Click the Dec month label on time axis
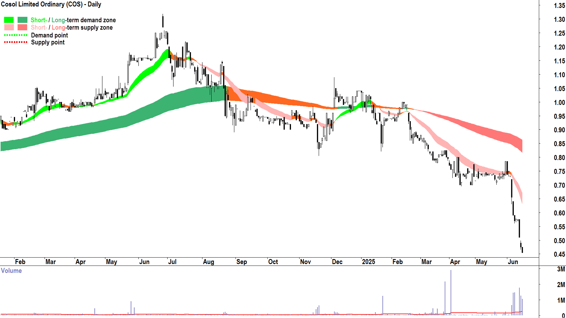 click(337, 262)
